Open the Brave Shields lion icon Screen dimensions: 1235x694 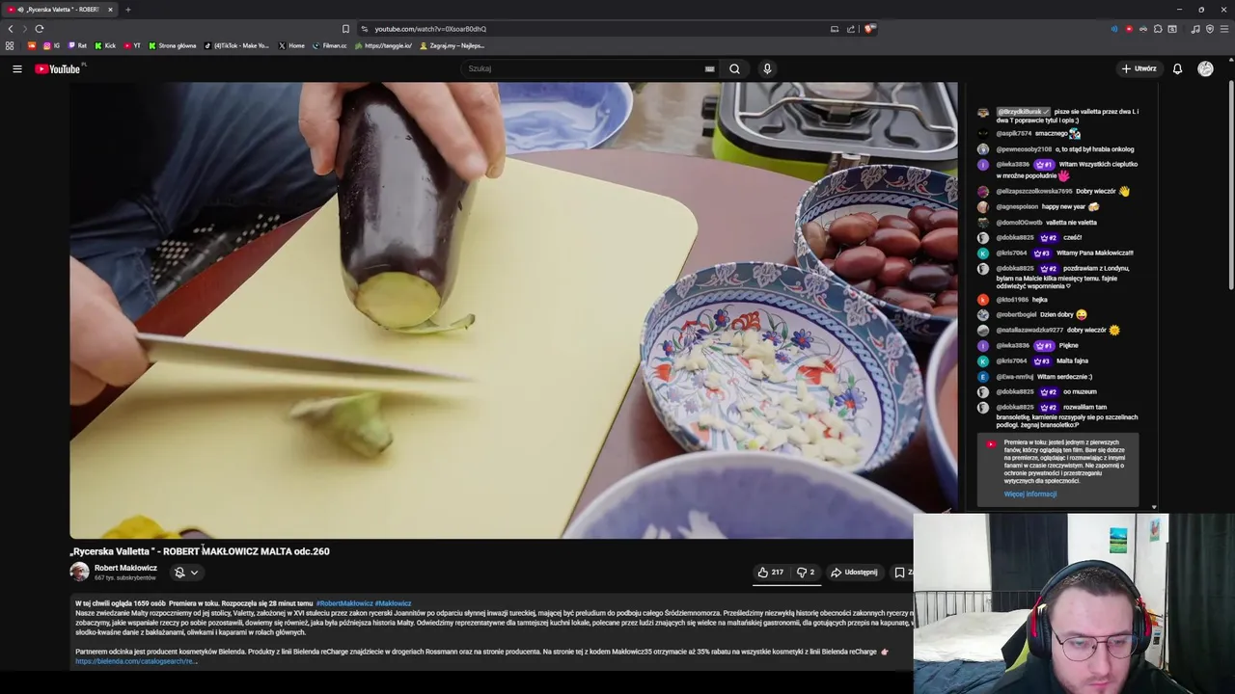(x=868, y=29)
